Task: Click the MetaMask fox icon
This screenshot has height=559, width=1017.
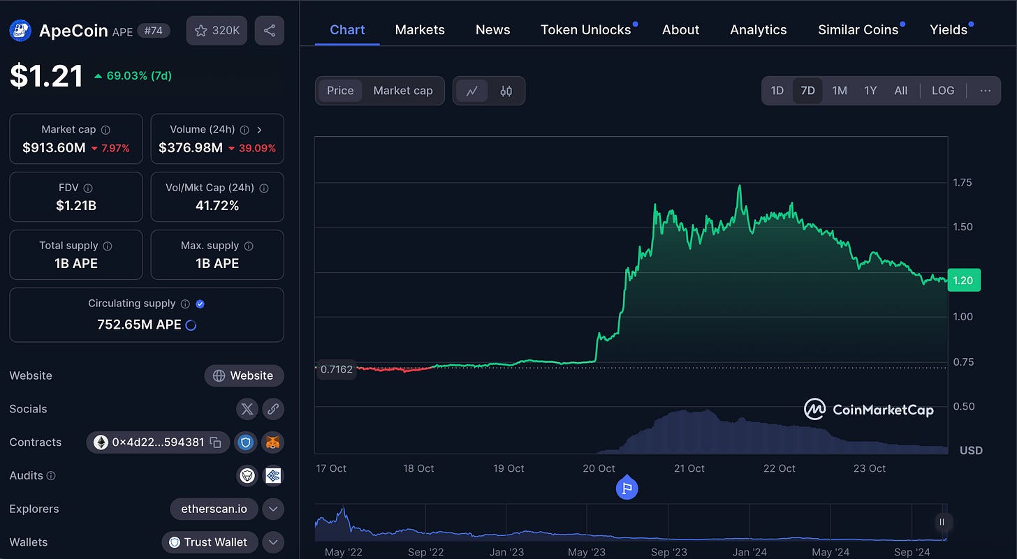Action: click(x=273, y=442)
